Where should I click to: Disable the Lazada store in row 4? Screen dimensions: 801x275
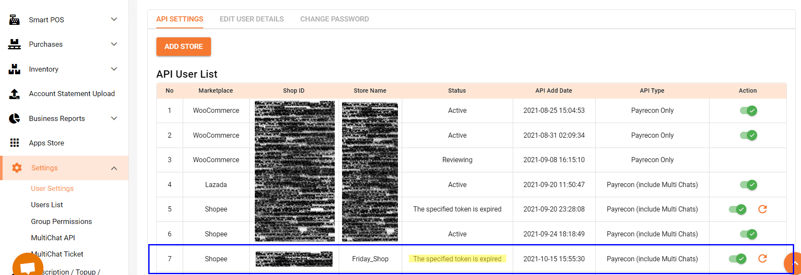[748, 185]
